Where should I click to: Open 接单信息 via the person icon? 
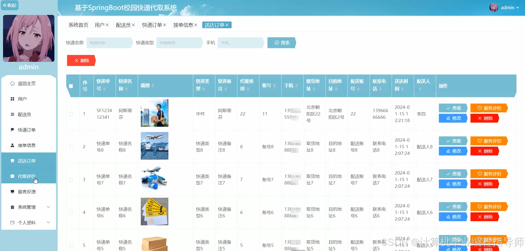12,145
